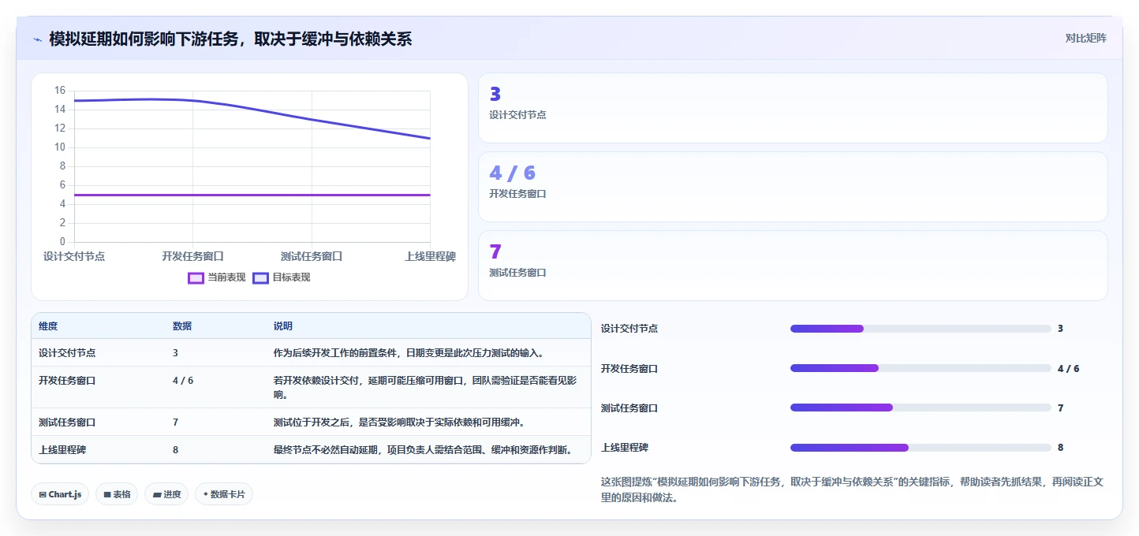Click the 表格 tag chip

pyautogui.click(x=118, y=494)
